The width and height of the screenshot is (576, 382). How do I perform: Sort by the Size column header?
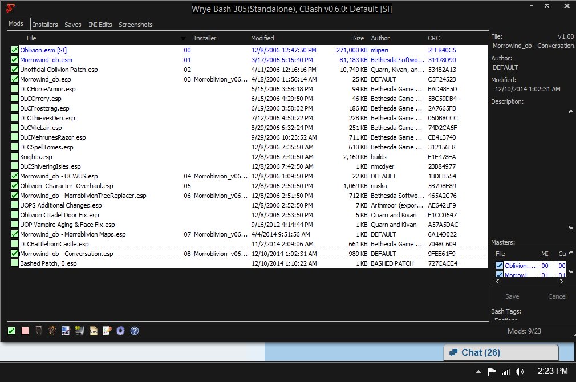pyautogui.click(x=359, y=38)
